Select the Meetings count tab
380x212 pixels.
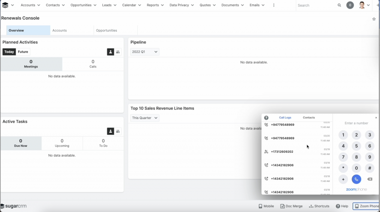pyautogui.click(x=31, y=64)
